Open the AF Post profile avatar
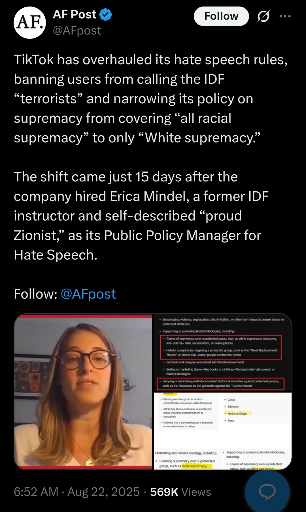The image size is (306, 512). (30, 23)
